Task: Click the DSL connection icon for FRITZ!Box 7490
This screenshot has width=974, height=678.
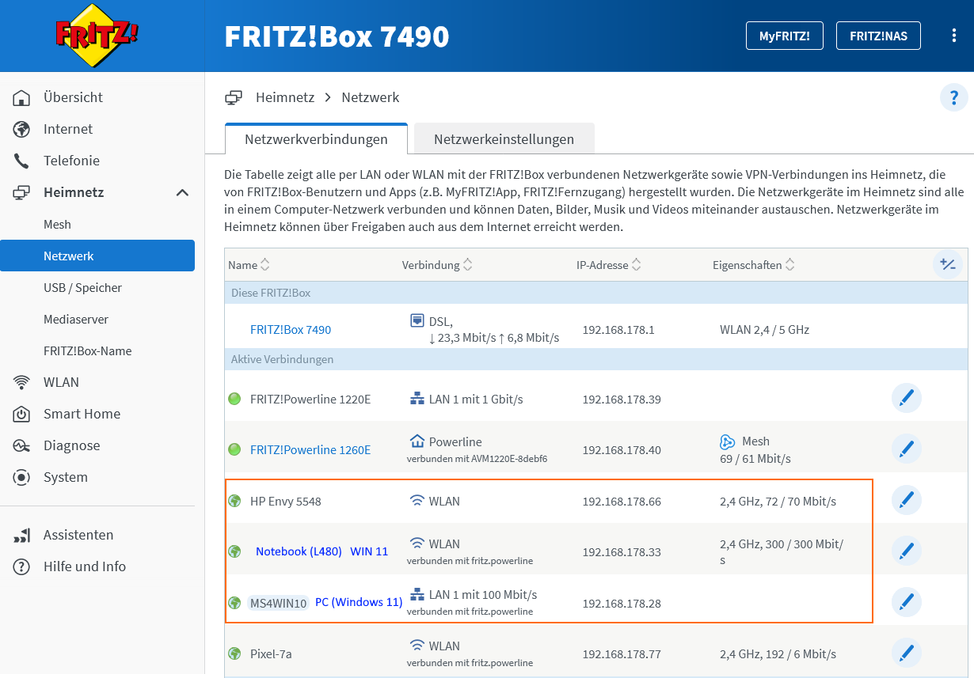Action: point(417,320)
